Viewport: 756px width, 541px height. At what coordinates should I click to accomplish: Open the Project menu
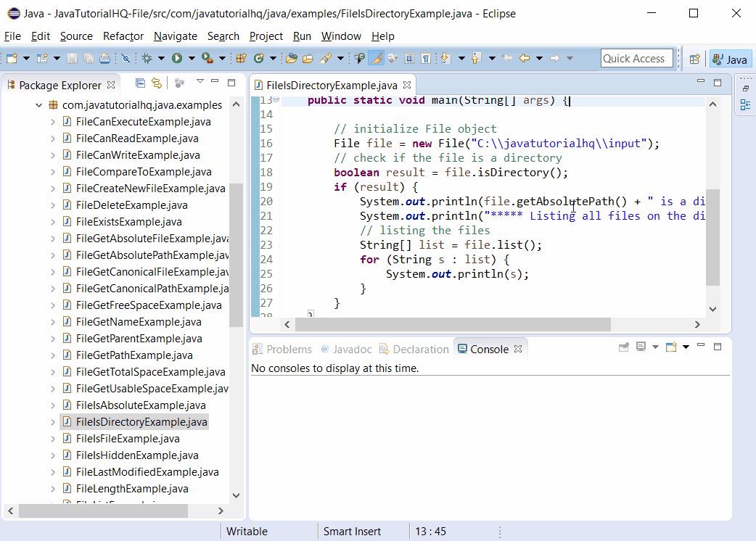[266, 36]
